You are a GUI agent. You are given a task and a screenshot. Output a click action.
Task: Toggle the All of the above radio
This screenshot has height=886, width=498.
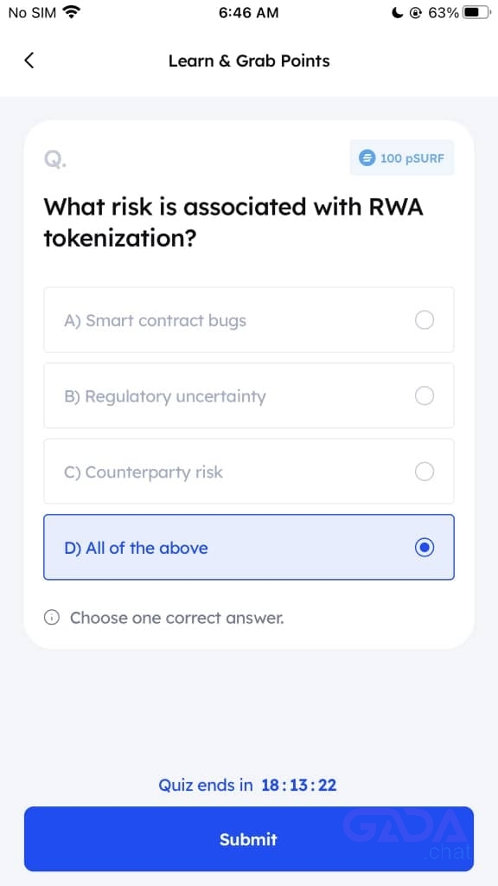pos(424,547)
